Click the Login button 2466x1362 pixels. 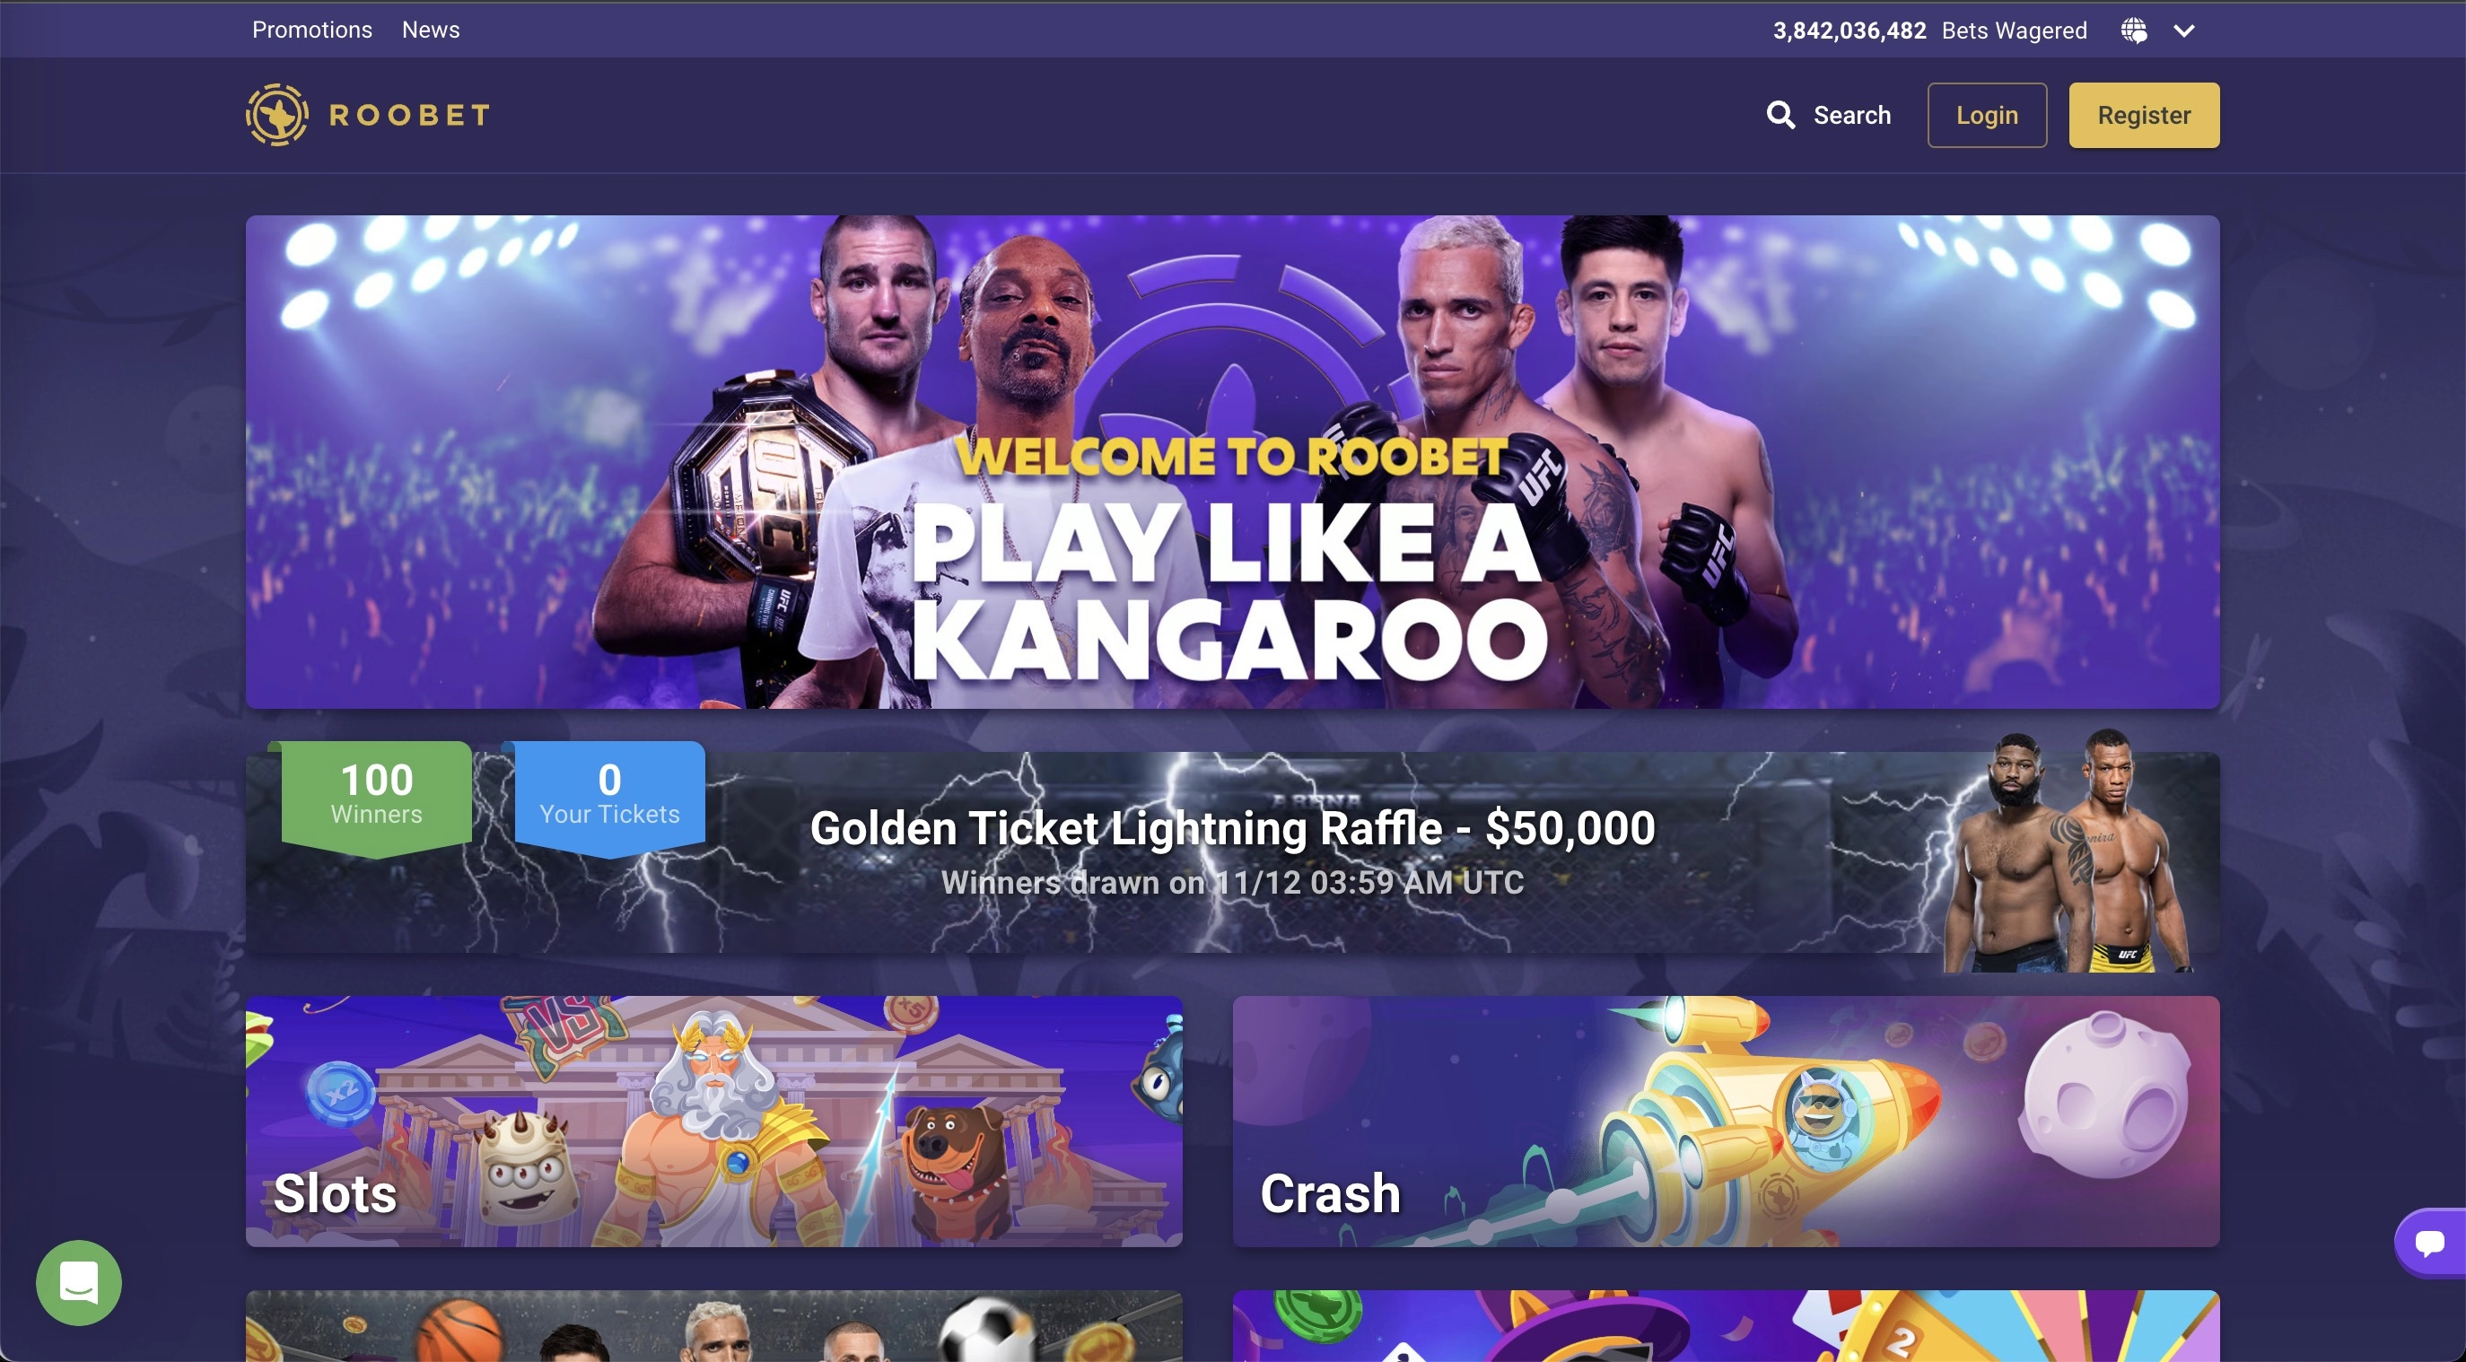[1988, 115]
